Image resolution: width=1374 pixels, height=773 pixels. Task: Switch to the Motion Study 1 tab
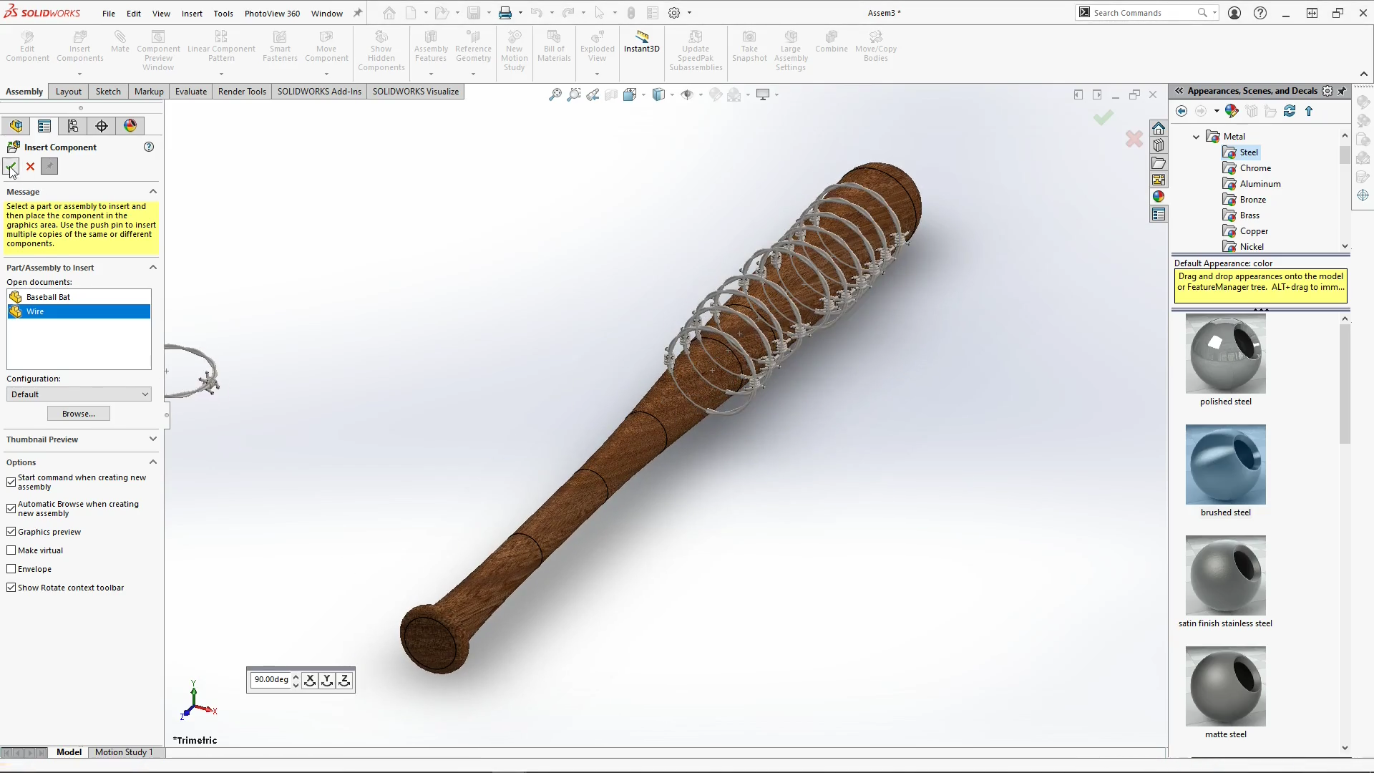click(125, 752)
